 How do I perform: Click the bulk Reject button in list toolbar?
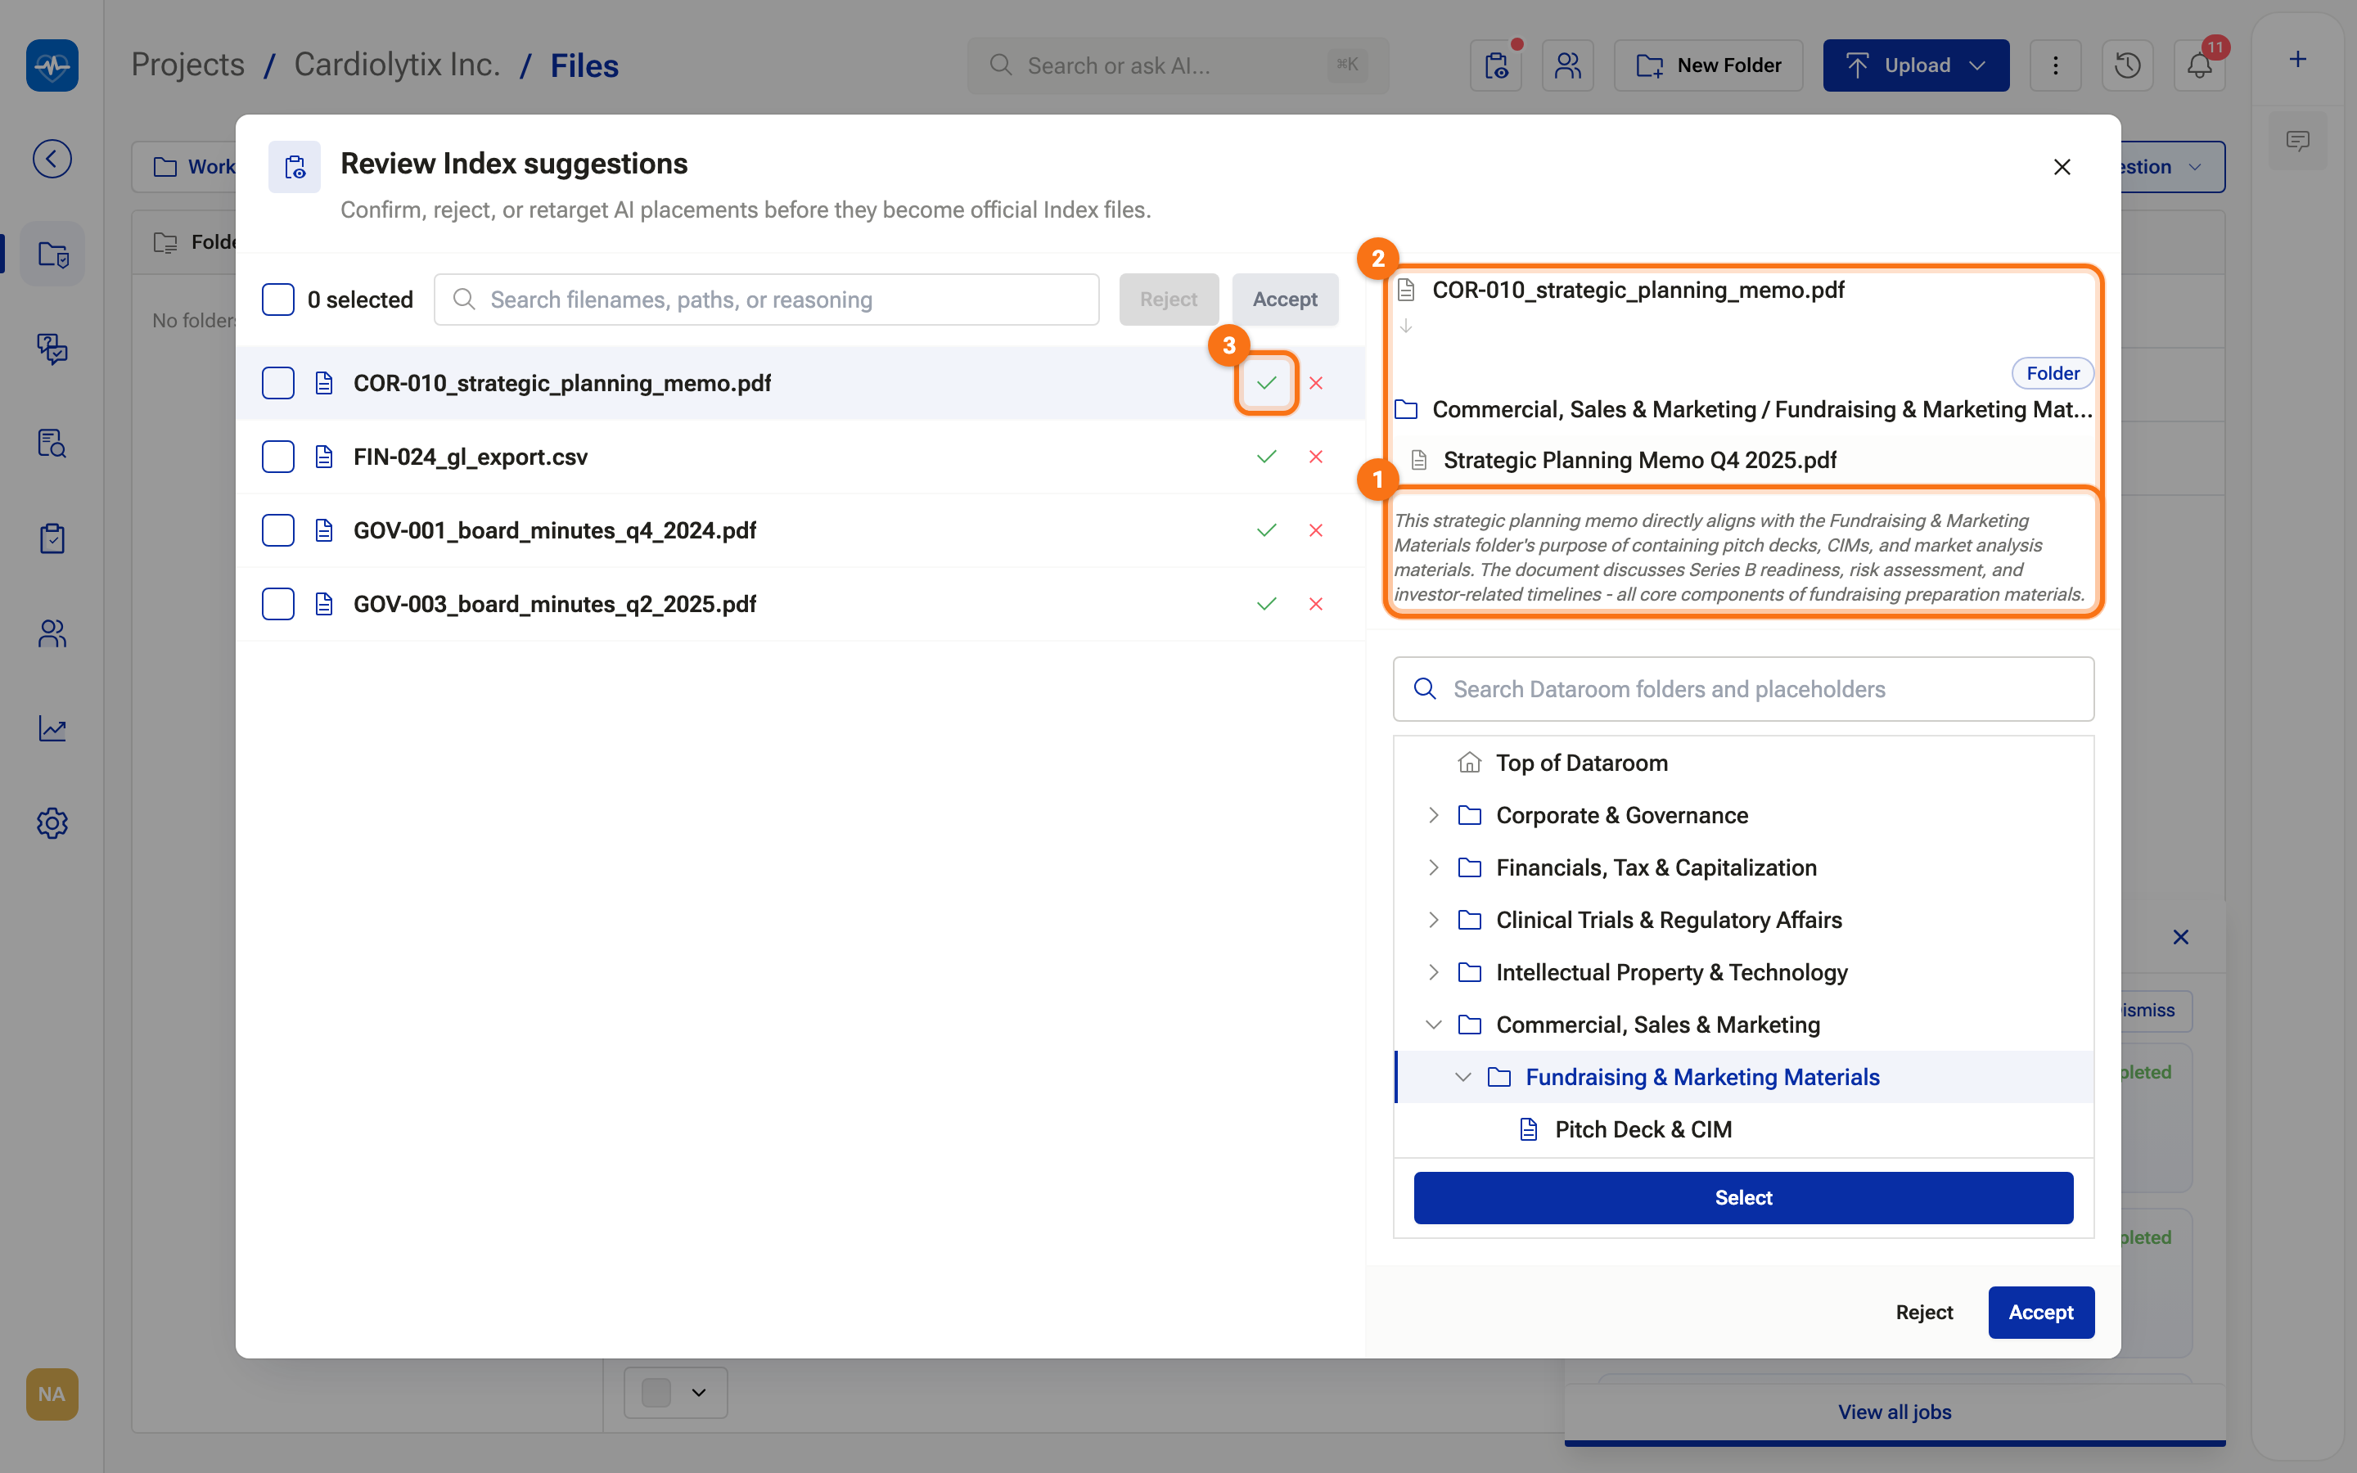coord(1169,299)
